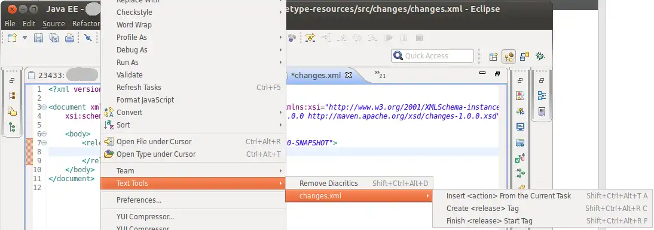654x230 pixels.
Task: Expand the Debug As submenu
Action: pos(193,50)
